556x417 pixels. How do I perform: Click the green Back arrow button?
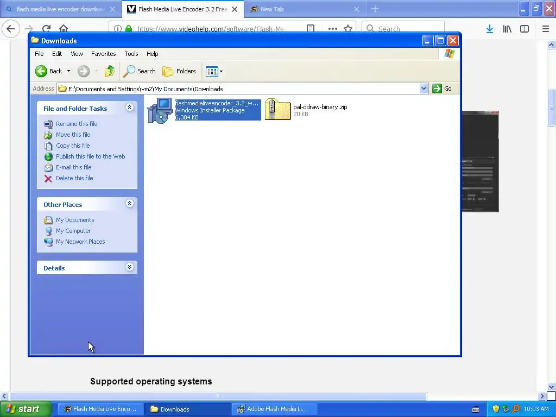point(41,71)
